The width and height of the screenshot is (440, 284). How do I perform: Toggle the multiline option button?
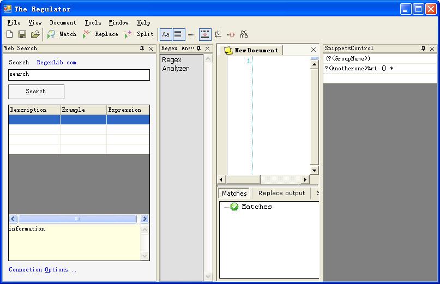click(179, 34)
